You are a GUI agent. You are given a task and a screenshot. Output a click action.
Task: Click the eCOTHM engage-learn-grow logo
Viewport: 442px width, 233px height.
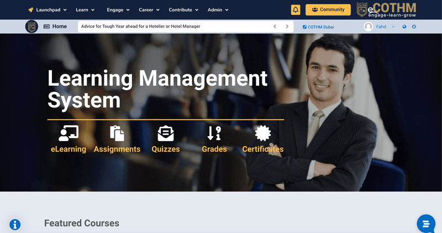[386, 10]
